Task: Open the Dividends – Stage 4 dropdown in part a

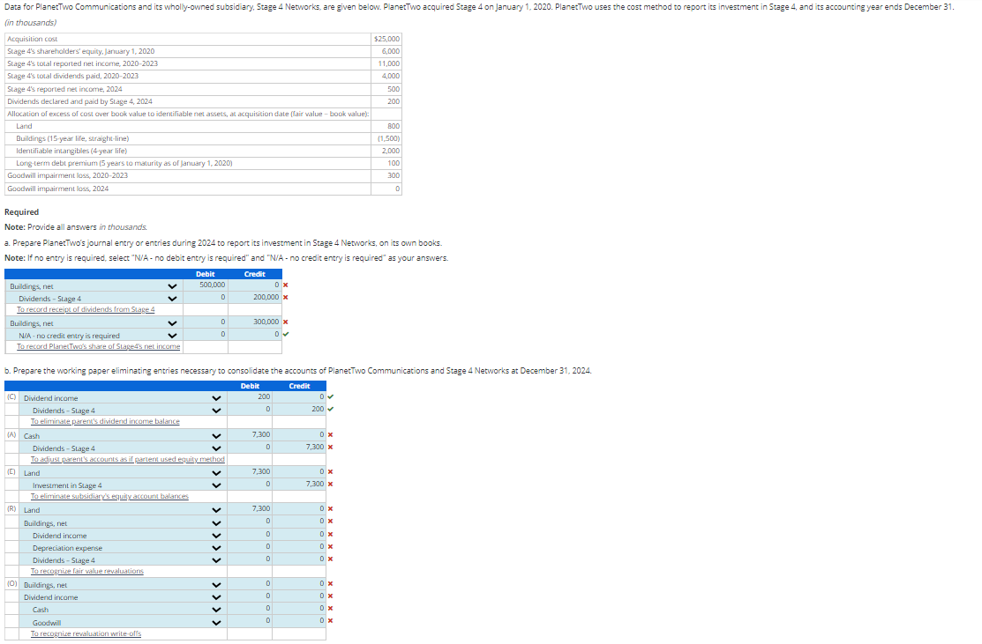Action: tap(94, 299)
